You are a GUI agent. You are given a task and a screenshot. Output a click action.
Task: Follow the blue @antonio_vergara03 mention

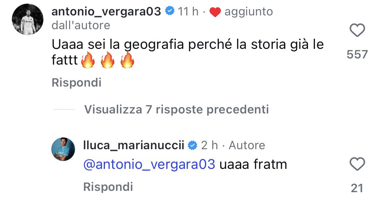coord(150,164)
